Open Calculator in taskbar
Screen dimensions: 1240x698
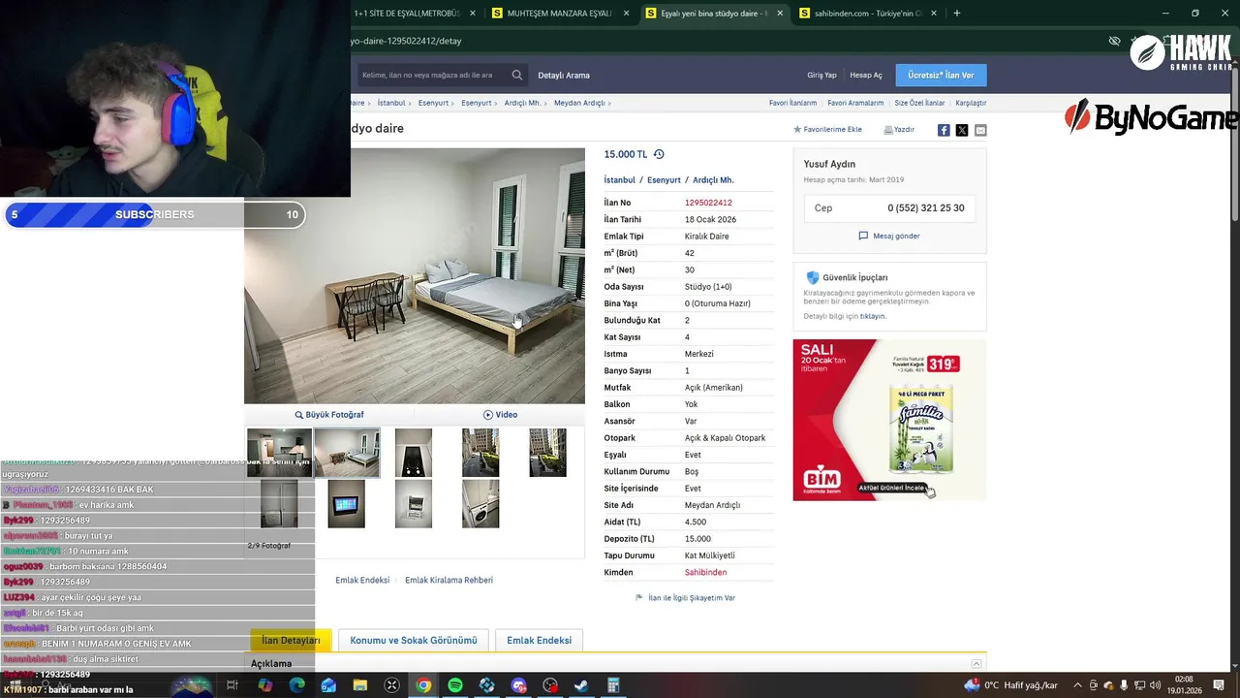[x=613, y=685]
